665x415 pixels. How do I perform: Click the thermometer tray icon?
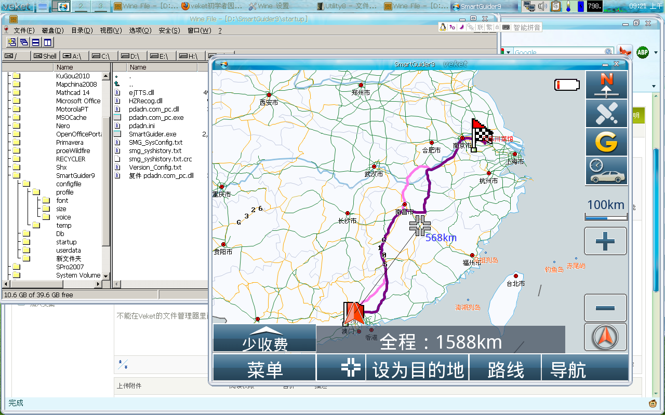568,6
